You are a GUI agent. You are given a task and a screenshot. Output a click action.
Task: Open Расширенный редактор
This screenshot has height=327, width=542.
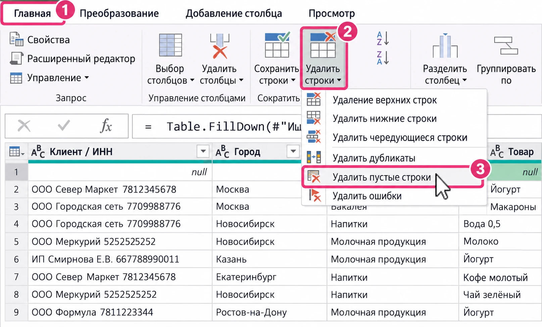click(72, 59)
